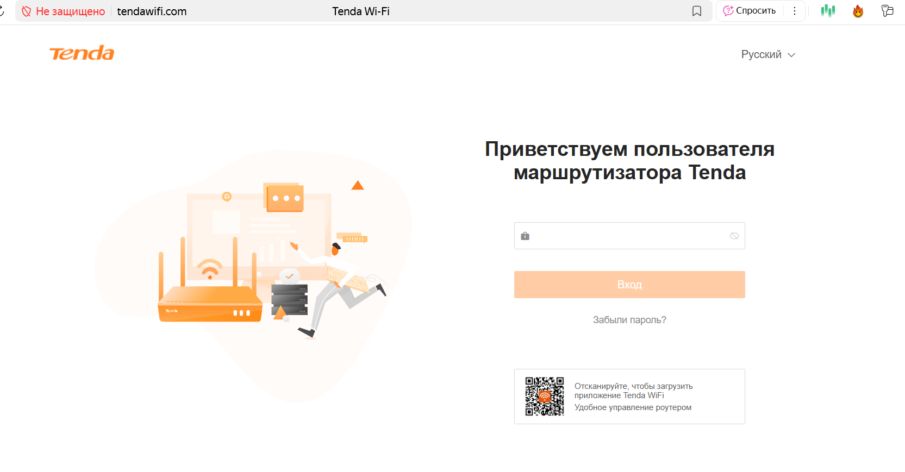Click the Спросить assistant button
Viewport: 905px width, 472px height.
[x=750, y=11]
